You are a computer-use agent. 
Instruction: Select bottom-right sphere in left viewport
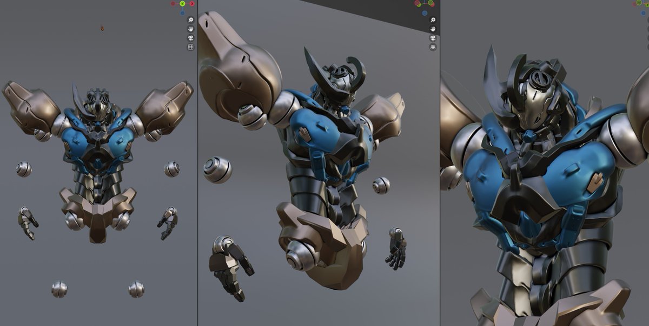pos(136,289)
